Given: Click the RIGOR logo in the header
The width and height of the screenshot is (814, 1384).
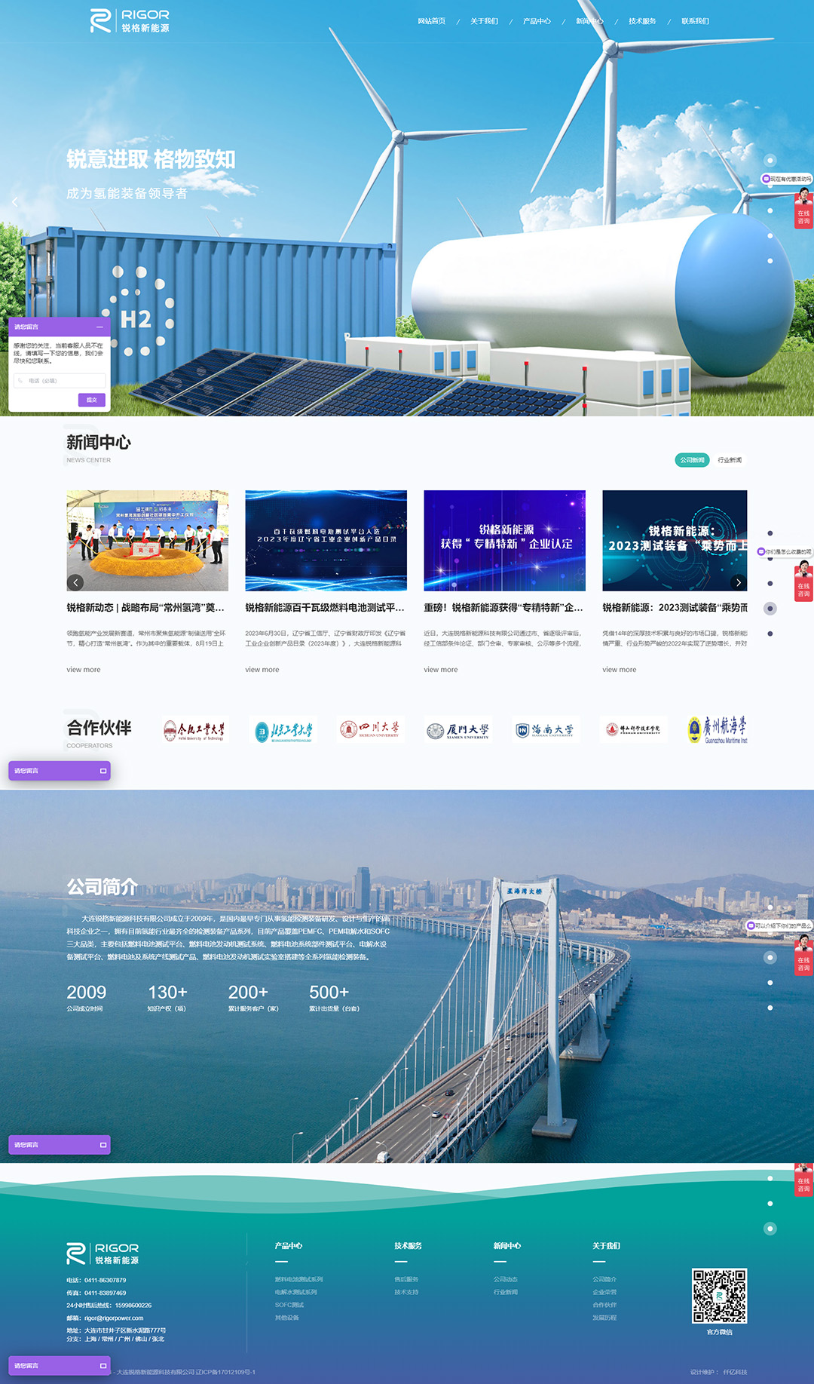Looking at the screenshot, I should (130, 21).
